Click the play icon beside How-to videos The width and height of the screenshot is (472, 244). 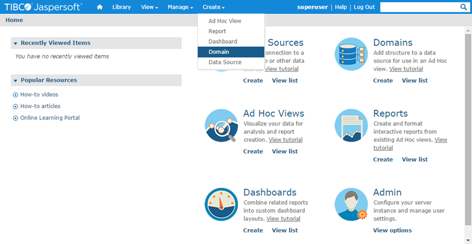(15, 95)
